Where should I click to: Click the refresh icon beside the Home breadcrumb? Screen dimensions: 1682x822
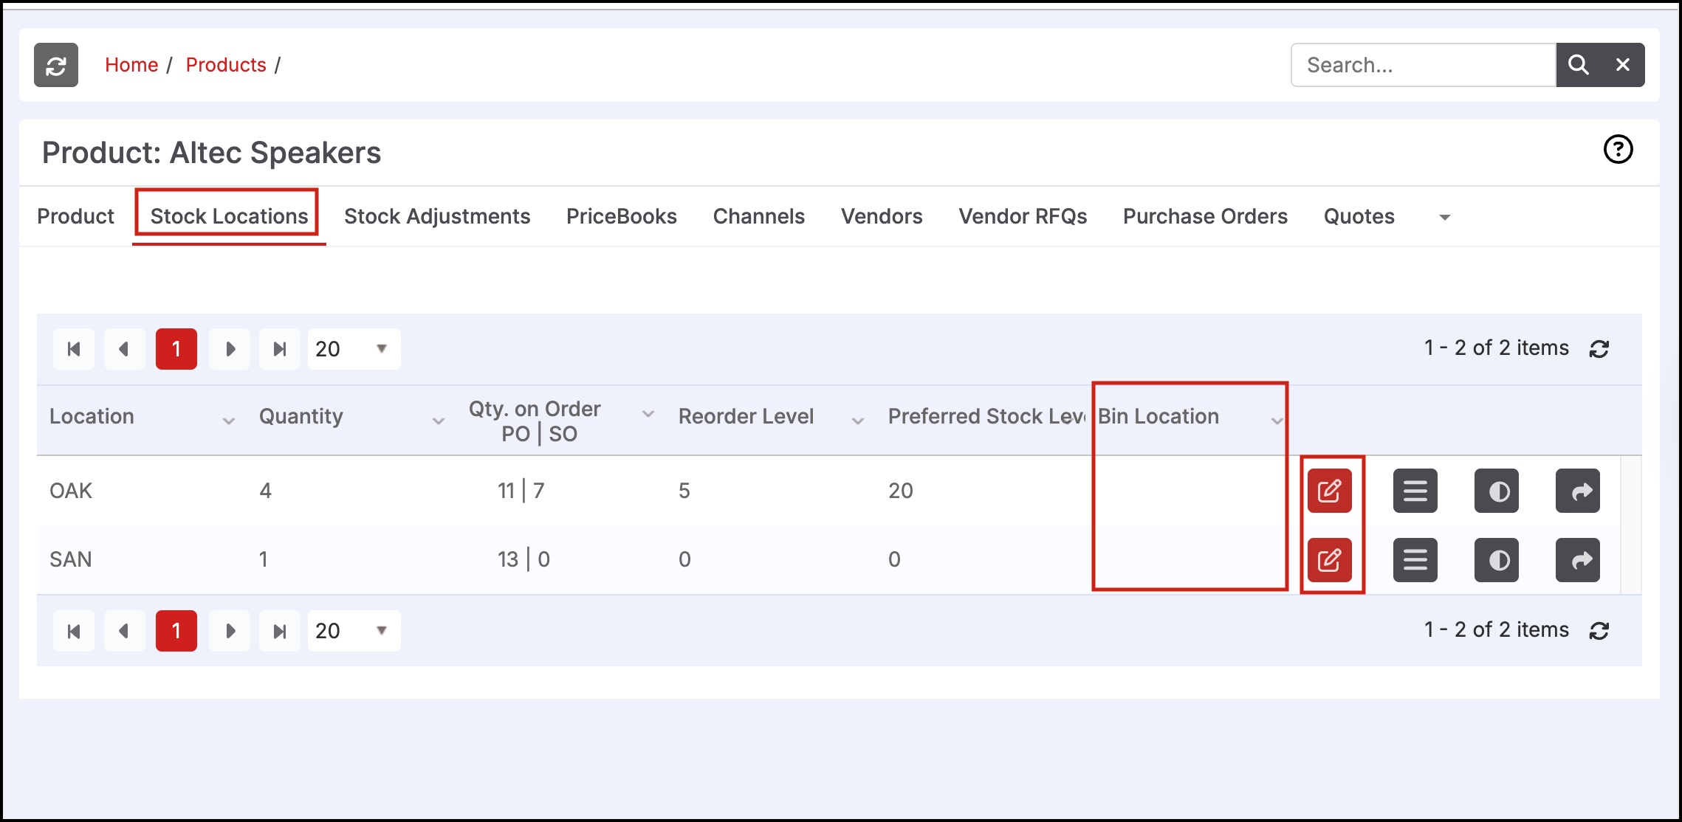[x=56, y=65]
